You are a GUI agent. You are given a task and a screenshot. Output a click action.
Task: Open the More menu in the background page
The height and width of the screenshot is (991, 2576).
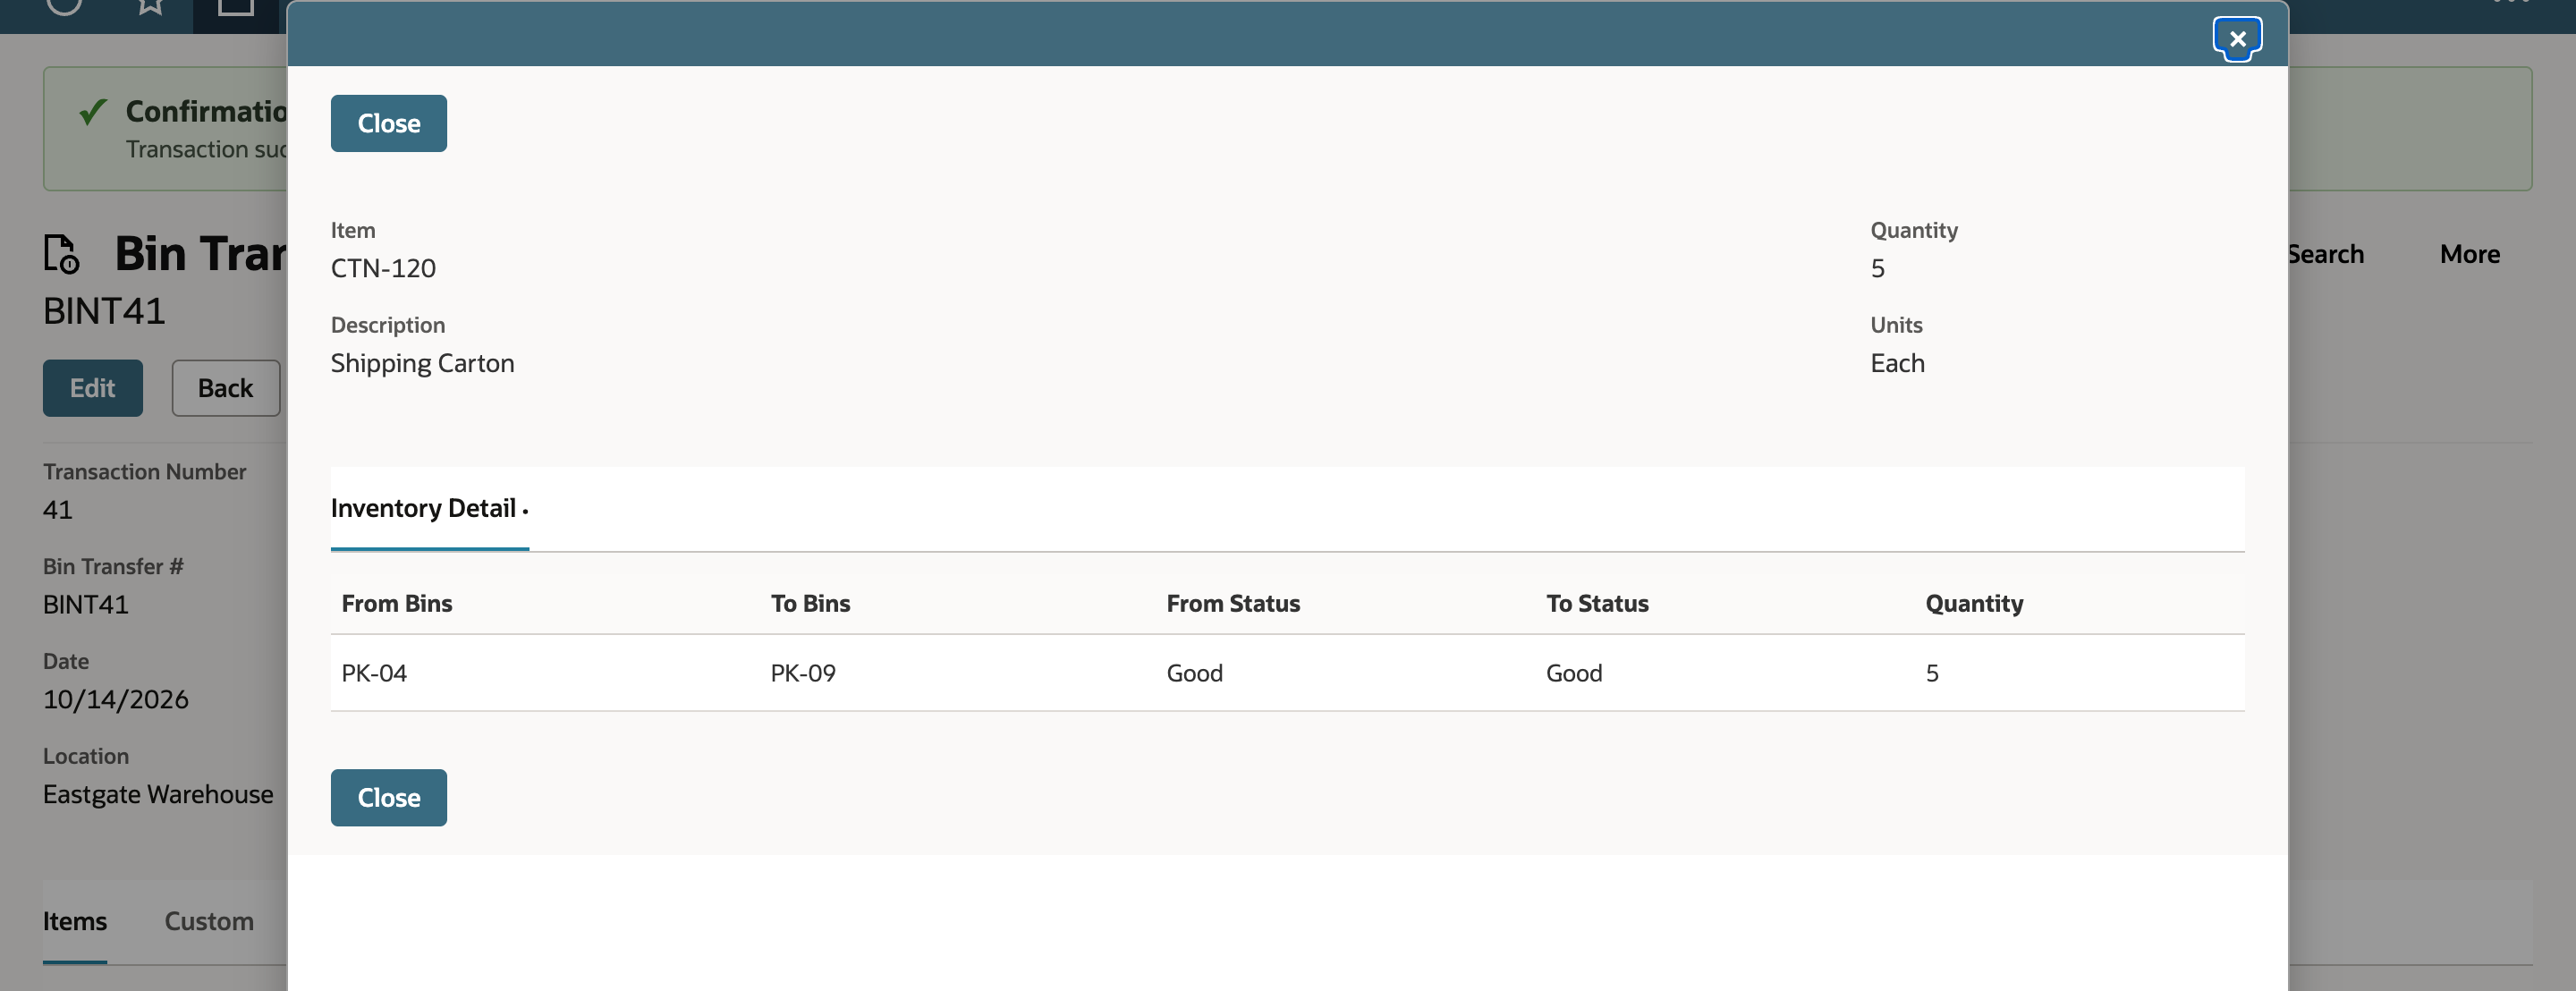point(2469,254)
